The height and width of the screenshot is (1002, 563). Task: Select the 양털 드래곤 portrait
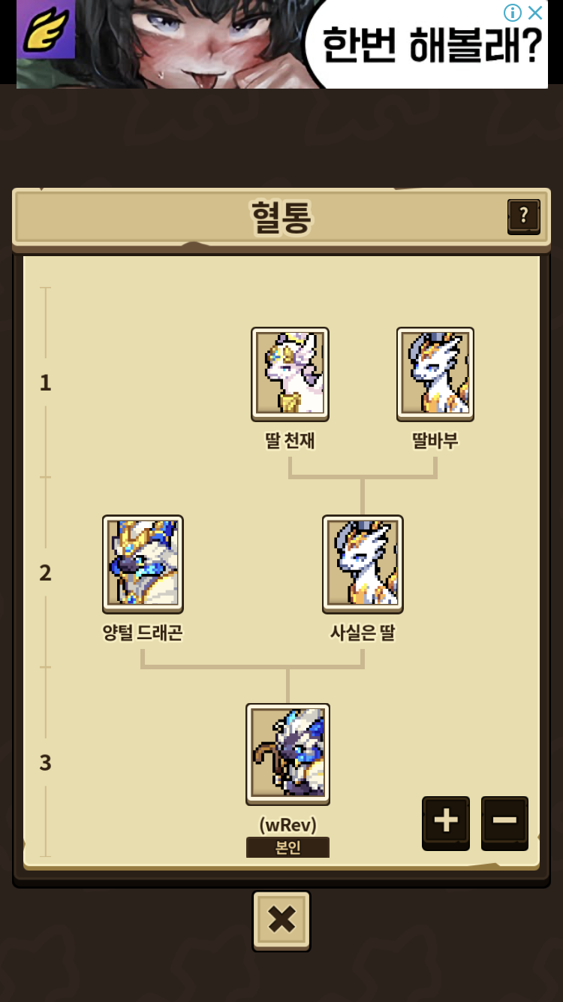(x=143, y=563)
